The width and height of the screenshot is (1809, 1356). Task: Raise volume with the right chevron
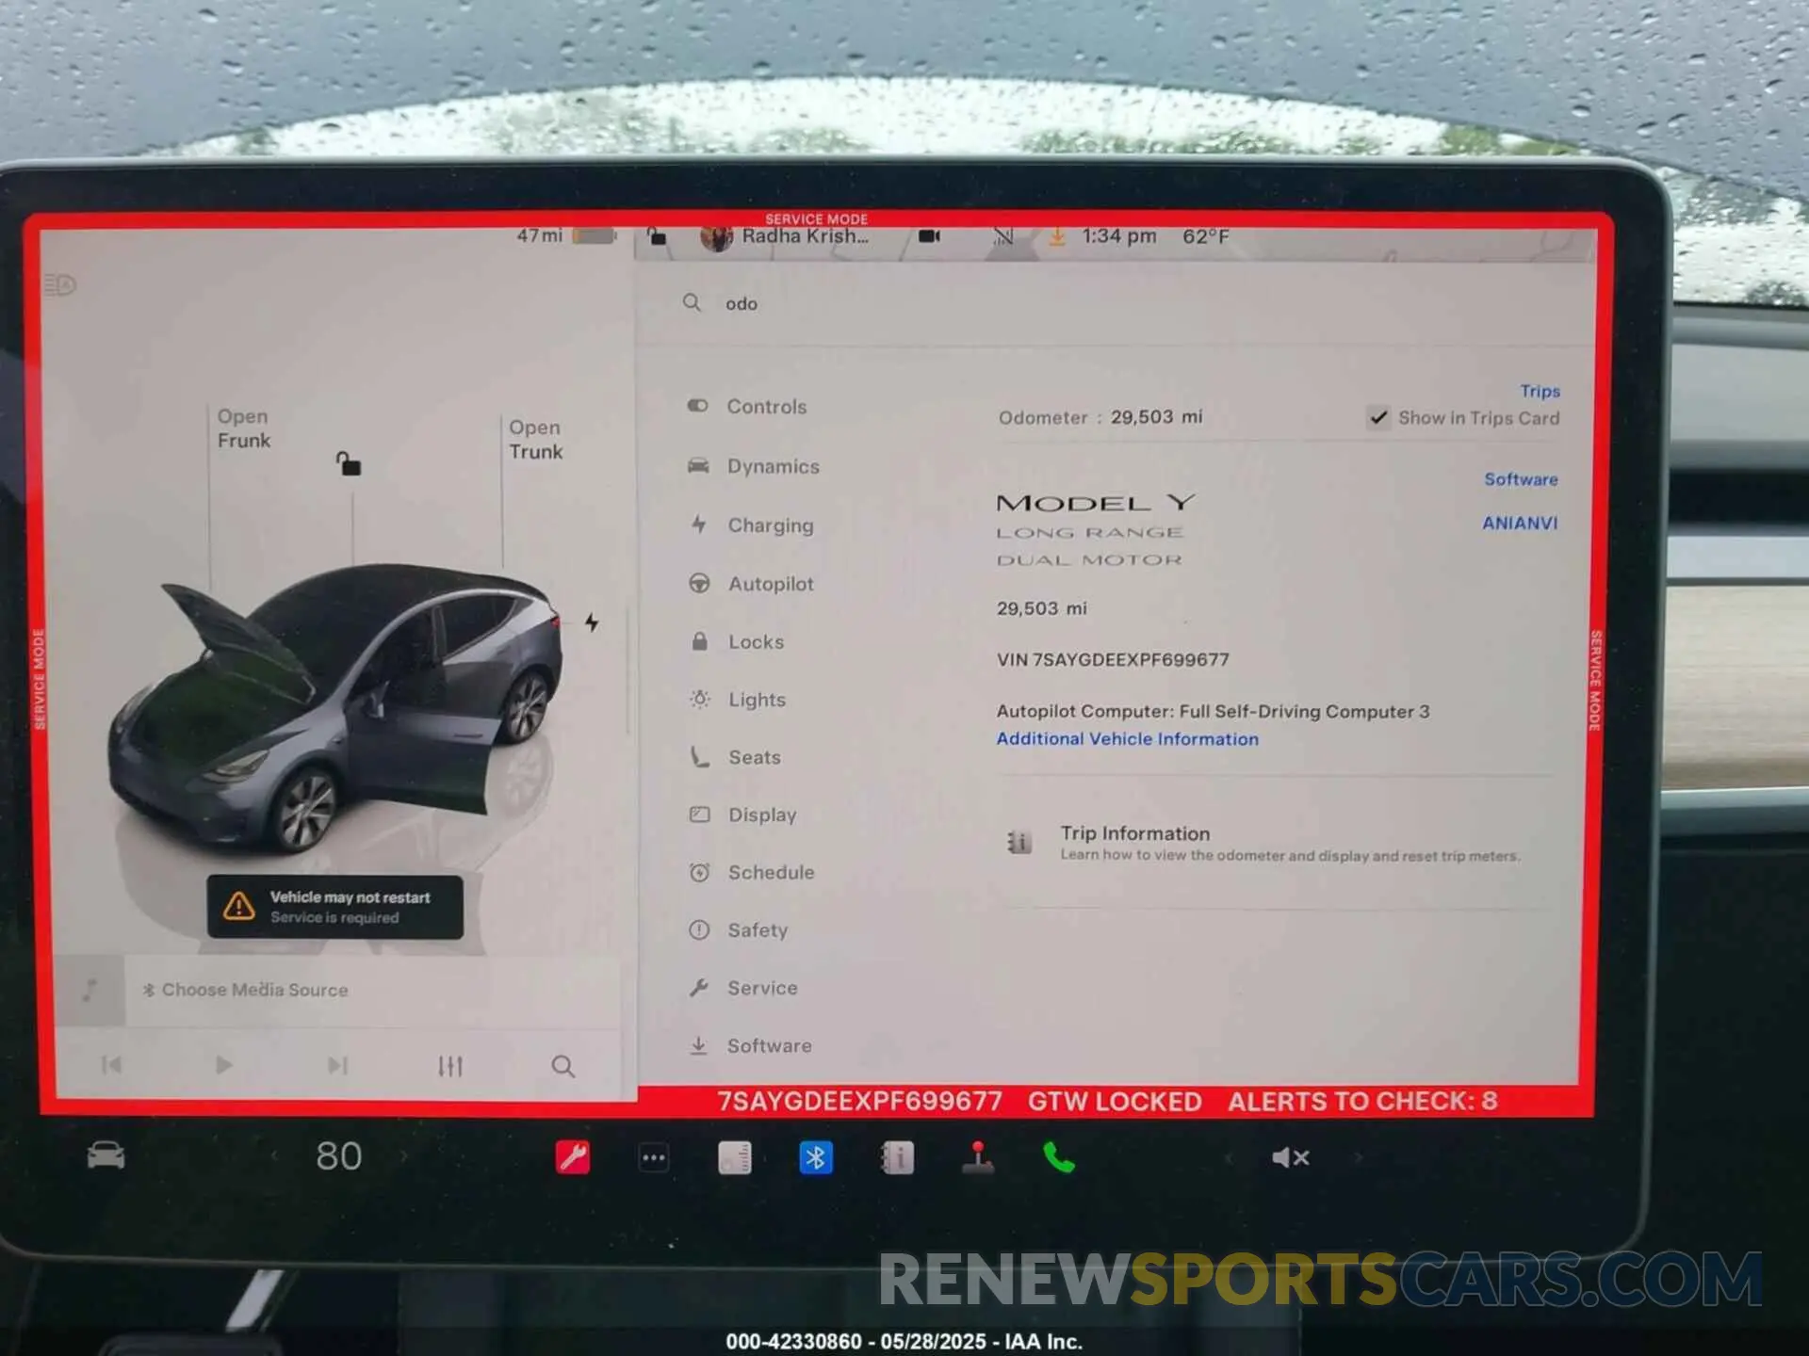click(x=1358, y=1157)
